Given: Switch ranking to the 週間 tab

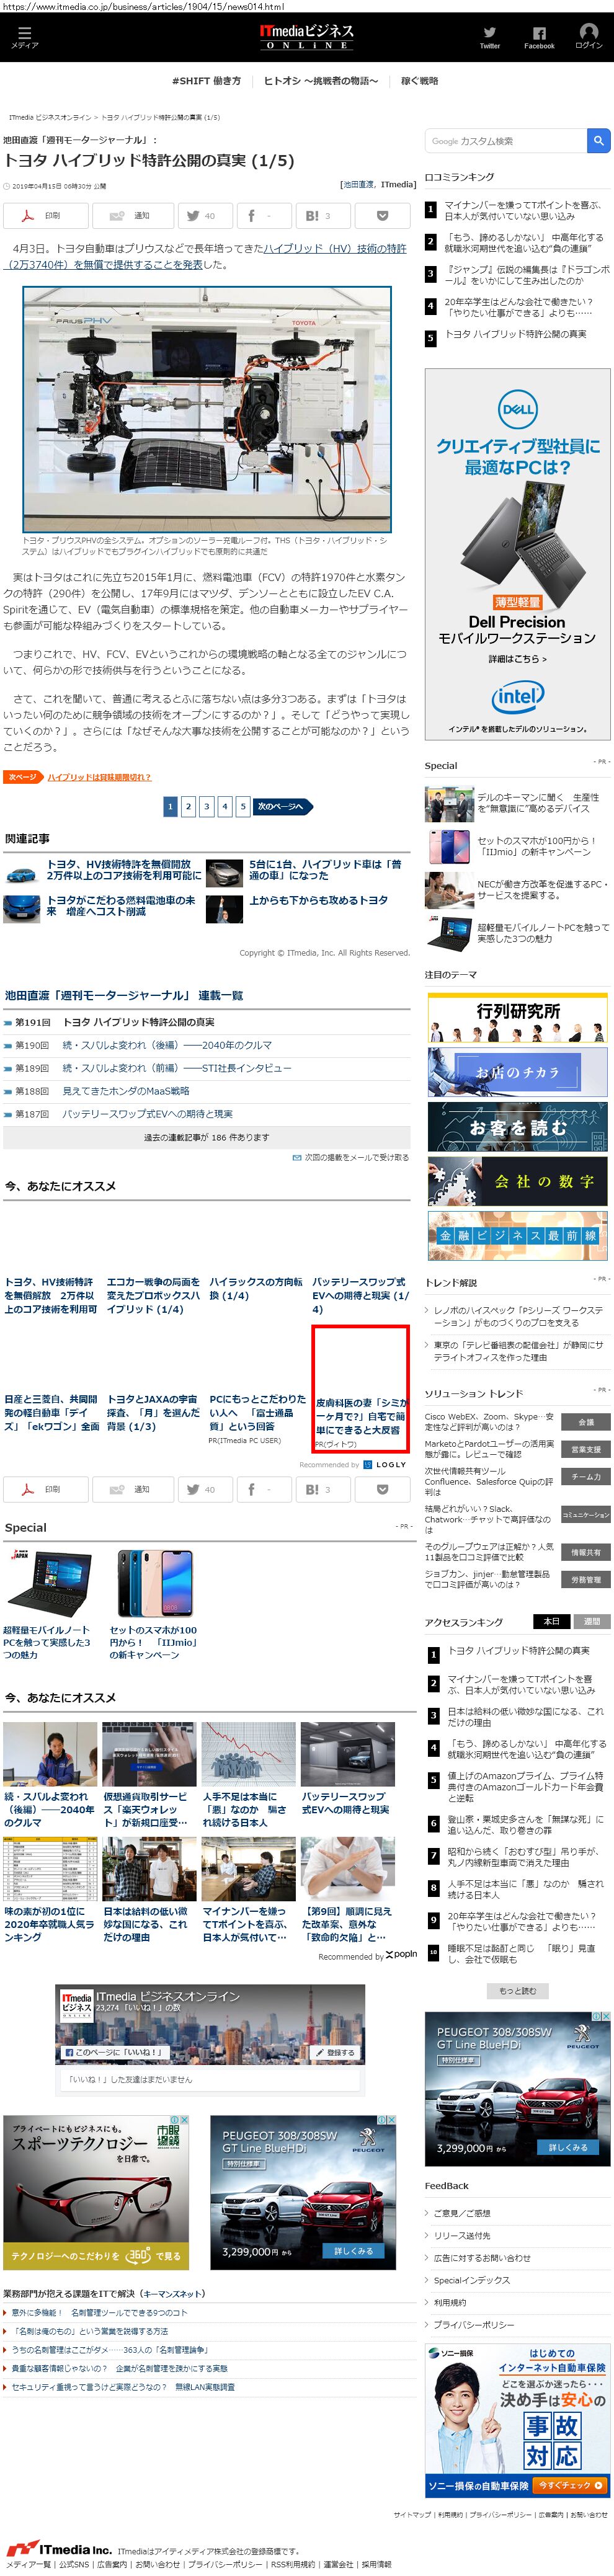Looking at the screenshot, I should pos(591,1622).
